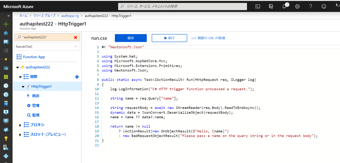Viewport: 340px width, 163px height.
Task: Collapse the HttpTrigger1 function node
Action: click(23, 87)
